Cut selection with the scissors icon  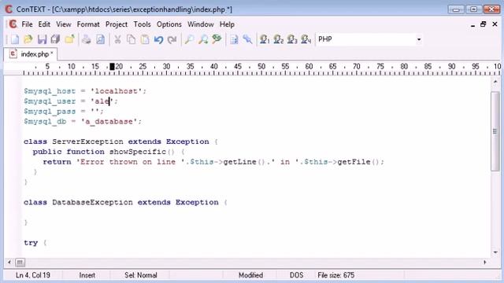pyautogui.click(x=117, y=39)
